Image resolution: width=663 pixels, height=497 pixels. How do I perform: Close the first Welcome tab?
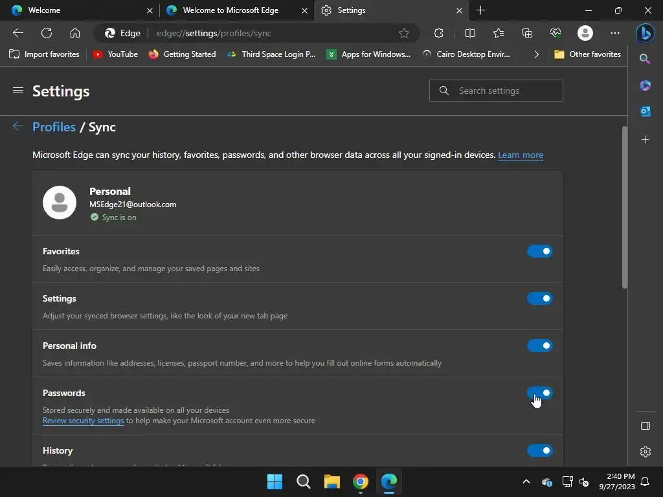coord(150,10)
